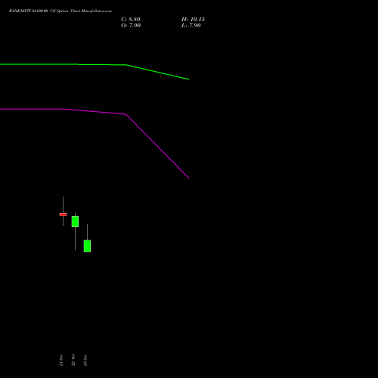Click the green 22 Oct candlestick

pyautogui.click(x=75, y=222)
